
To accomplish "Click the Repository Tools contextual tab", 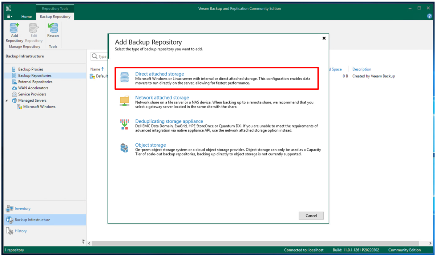I will [x=55, y=8].
